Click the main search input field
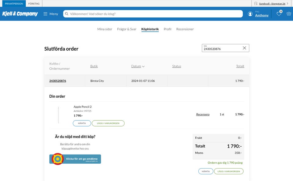Screen dimensions: 293x181 (154, 14)
